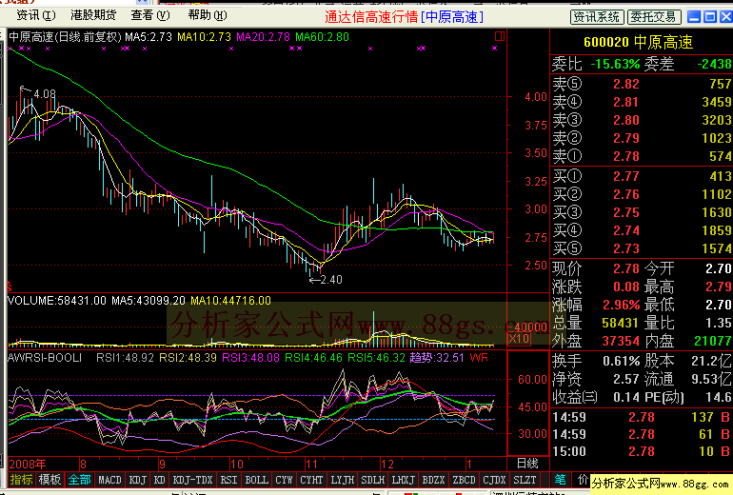Screen dimensions: 733x495
Task: Switch indicator to MACD
Action: [109, 480]
